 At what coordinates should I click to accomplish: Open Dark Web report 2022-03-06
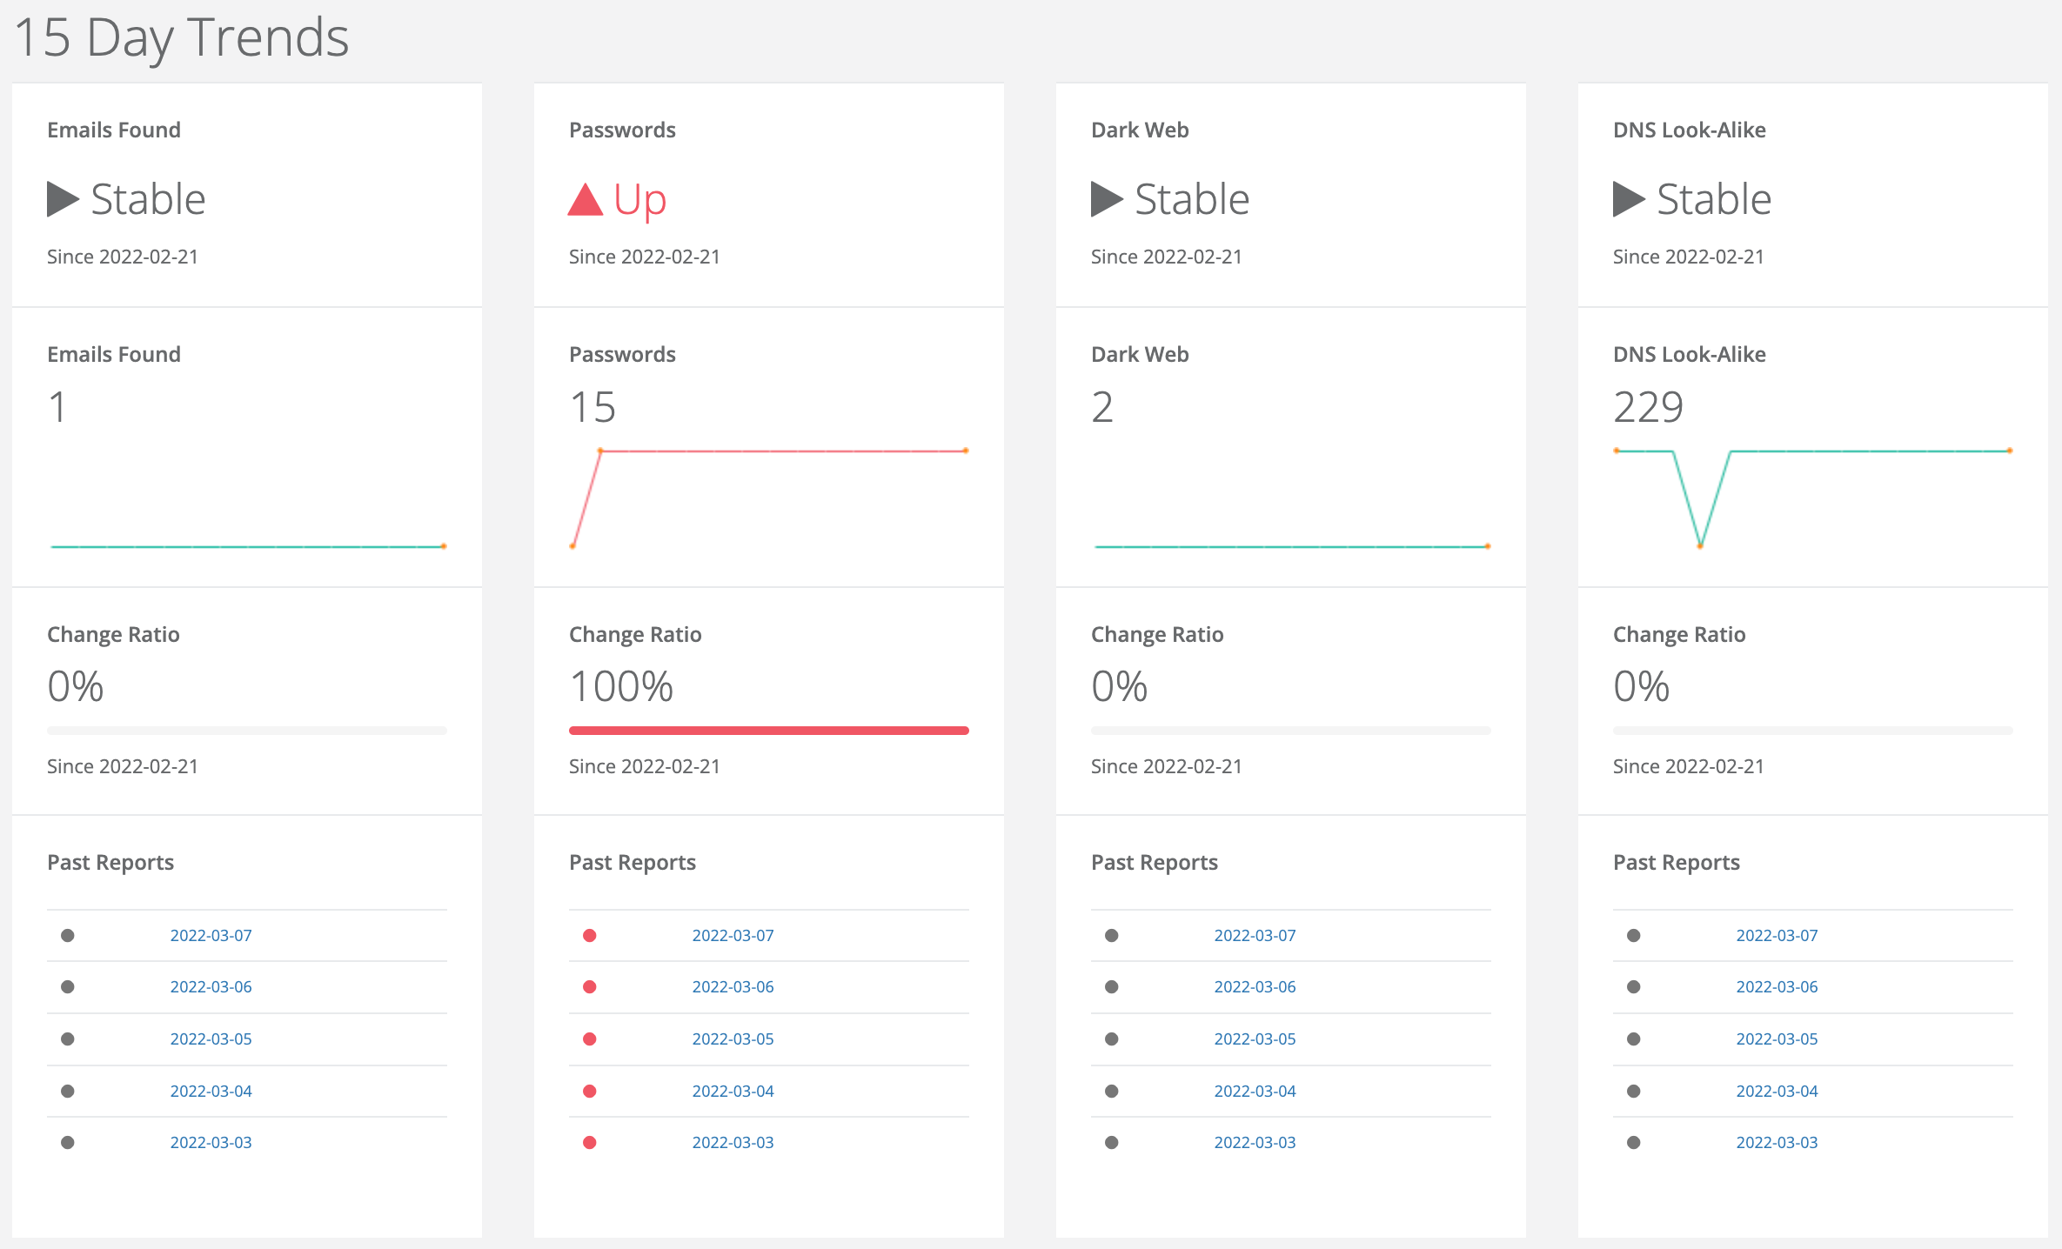coord(1255,986)
